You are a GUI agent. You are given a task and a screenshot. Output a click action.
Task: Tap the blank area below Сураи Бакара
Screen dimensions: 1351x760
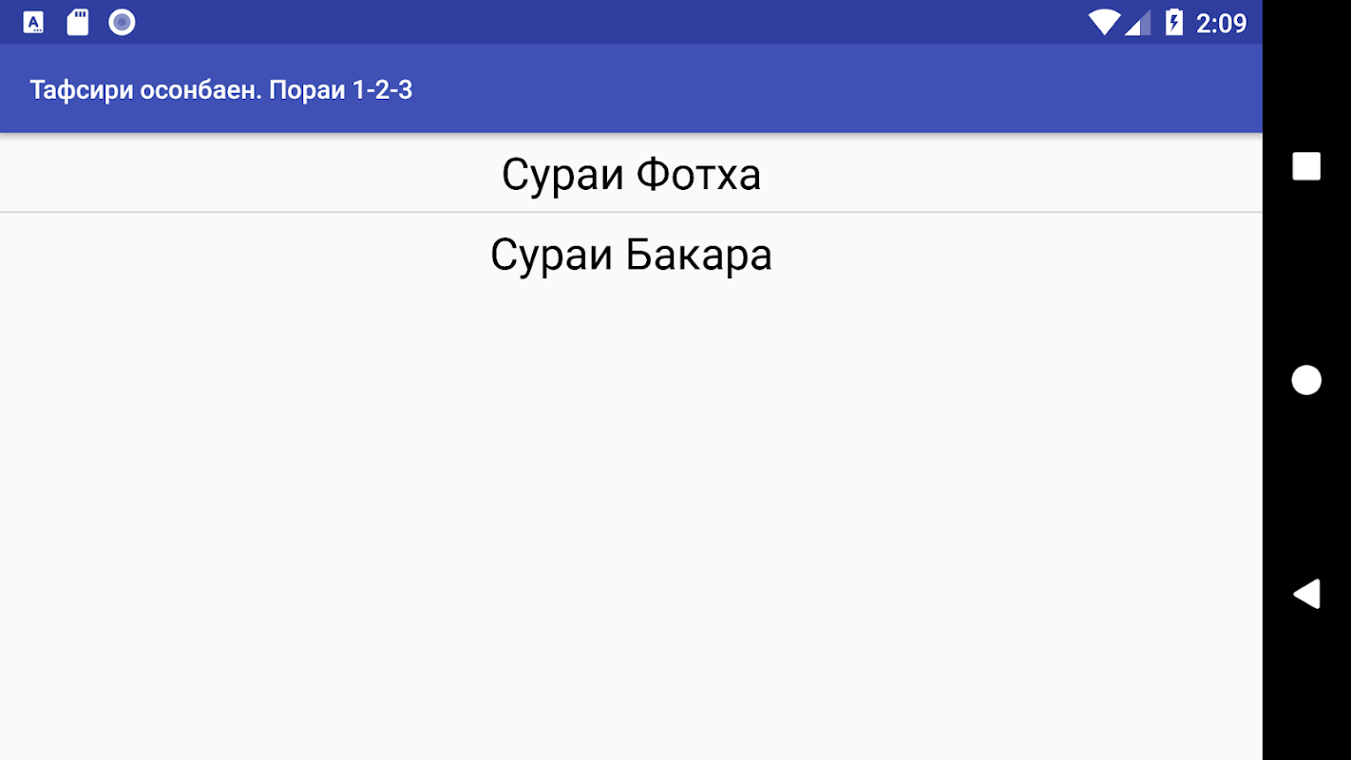click(x=631, y=522)
